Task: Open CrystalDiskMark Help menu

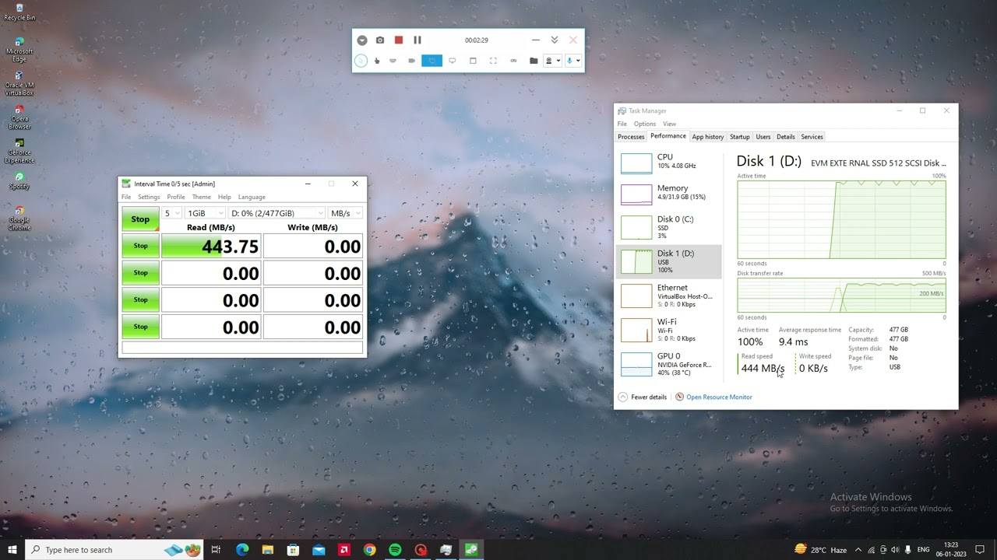Action: 224,197
